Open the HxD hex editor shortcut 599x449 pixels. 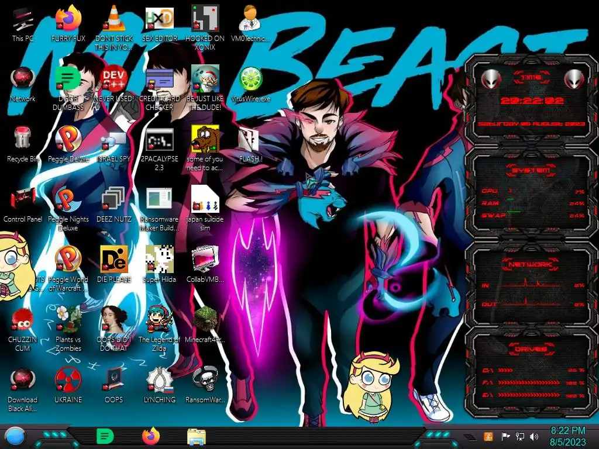tap(159, 24)
